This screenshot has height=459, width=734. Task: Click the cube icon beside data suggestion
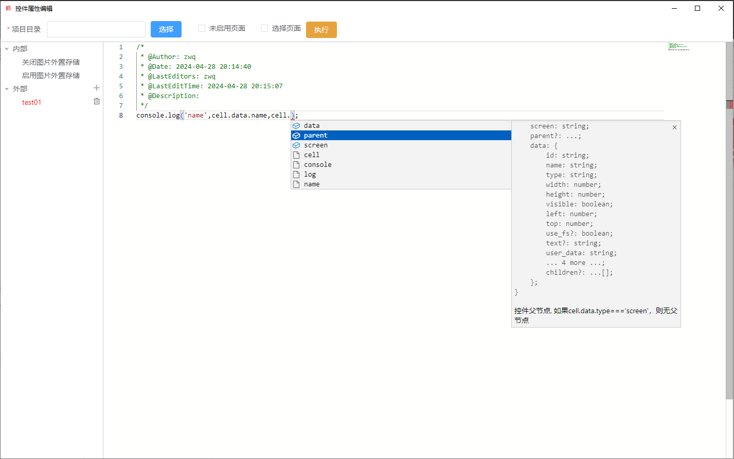pyautogui.click(x=296, y=126)
